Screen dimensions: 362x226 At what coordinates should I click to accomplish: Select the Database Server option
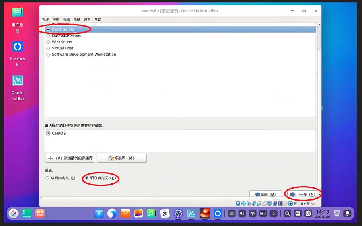coord(48,36)
